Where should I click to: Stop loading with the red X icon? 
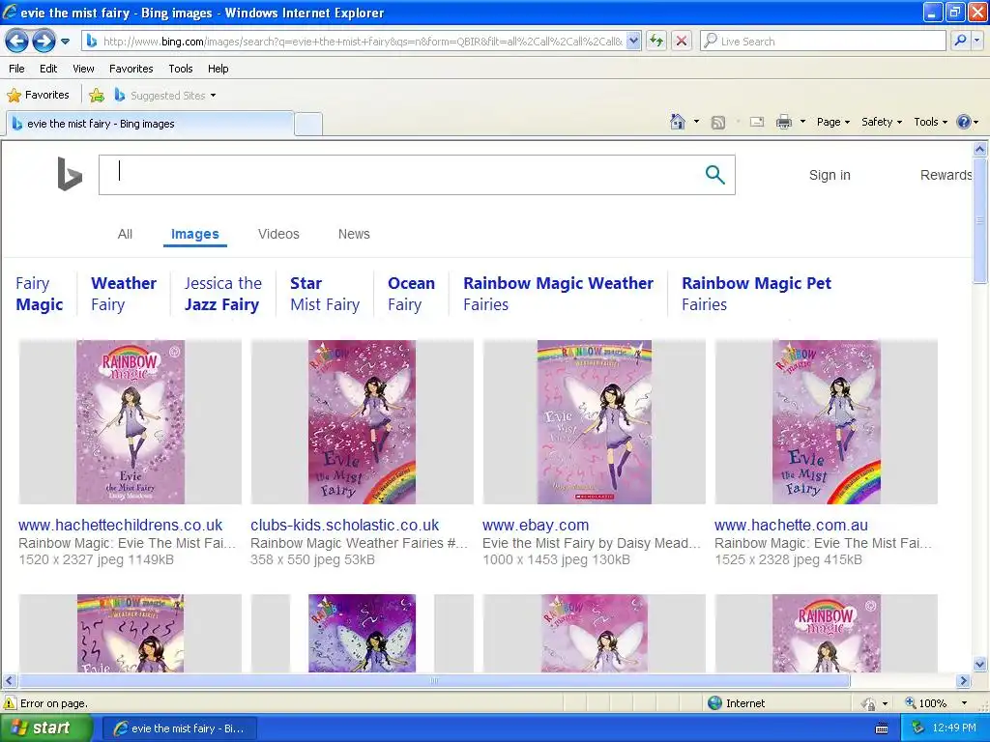[x=682, y=42]
